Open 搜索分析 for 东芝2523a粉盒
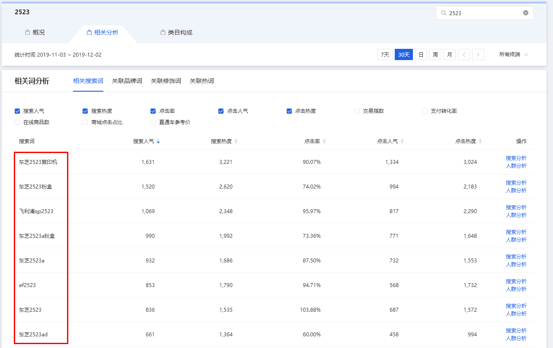Viewport: 553px width, 348px height. tap(516, 232)
